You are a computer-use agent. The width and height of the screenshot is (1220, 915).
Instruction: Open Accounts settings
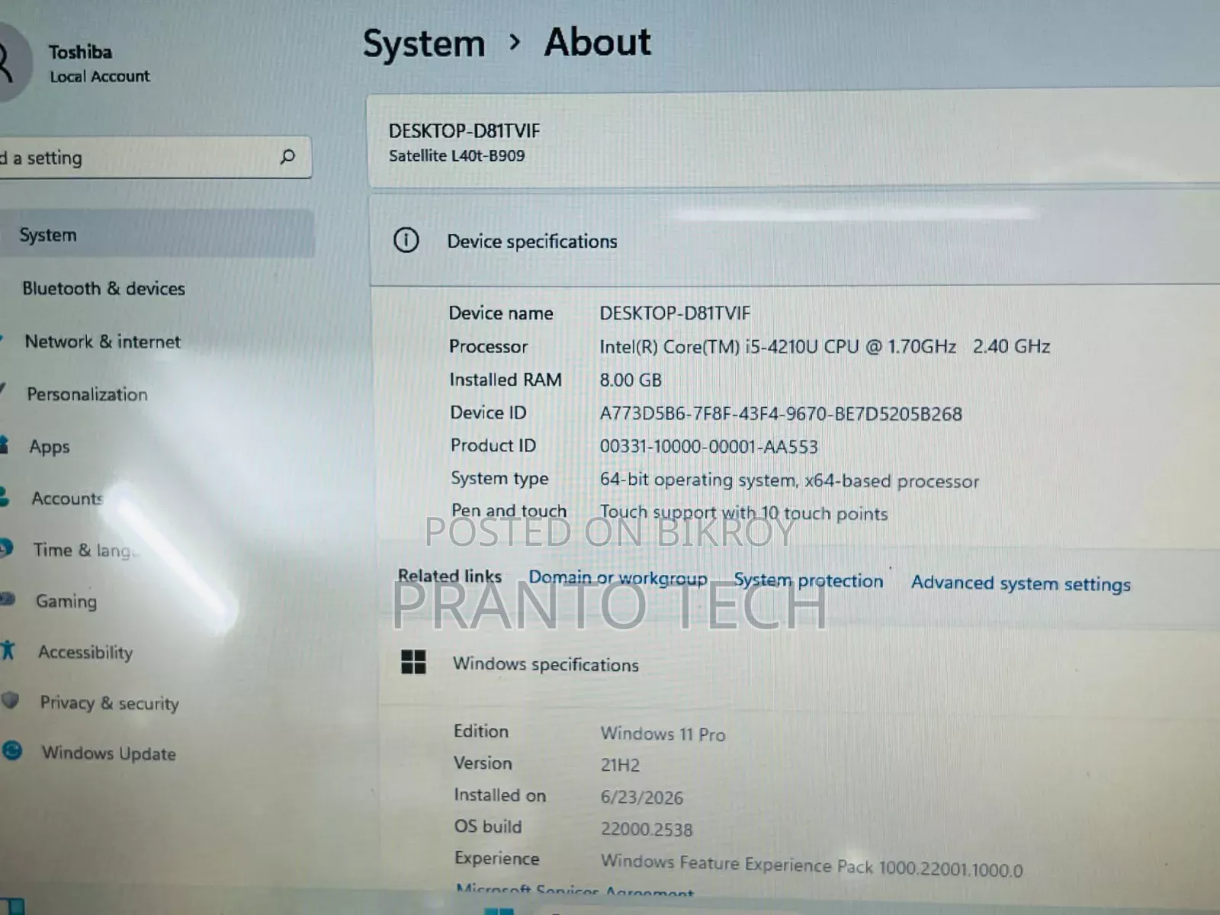click(67, 499)
